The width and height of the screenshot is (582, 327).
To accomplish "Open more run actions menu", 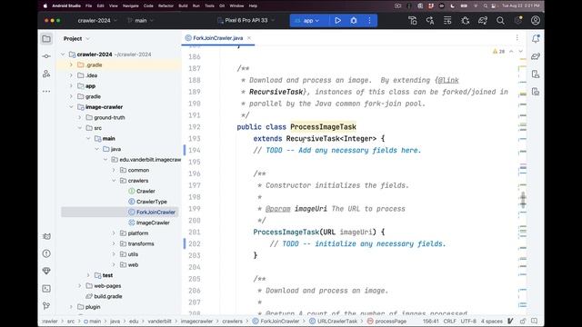I will click(369, 21).
